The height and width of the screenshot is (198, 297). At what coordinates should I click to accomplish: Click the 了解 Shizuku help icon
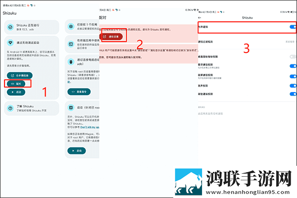10,108
